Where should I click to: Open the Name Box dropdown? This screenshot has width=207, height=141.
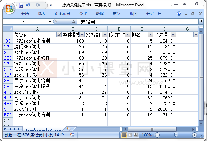point(50,22)
